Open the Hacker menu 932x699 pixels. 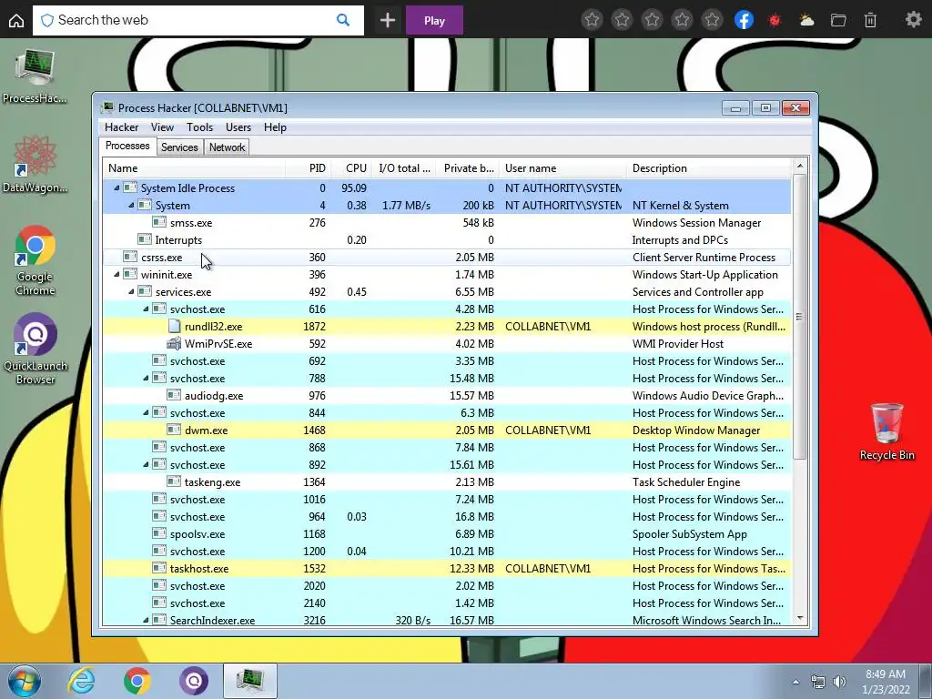[x=121, y=127]
